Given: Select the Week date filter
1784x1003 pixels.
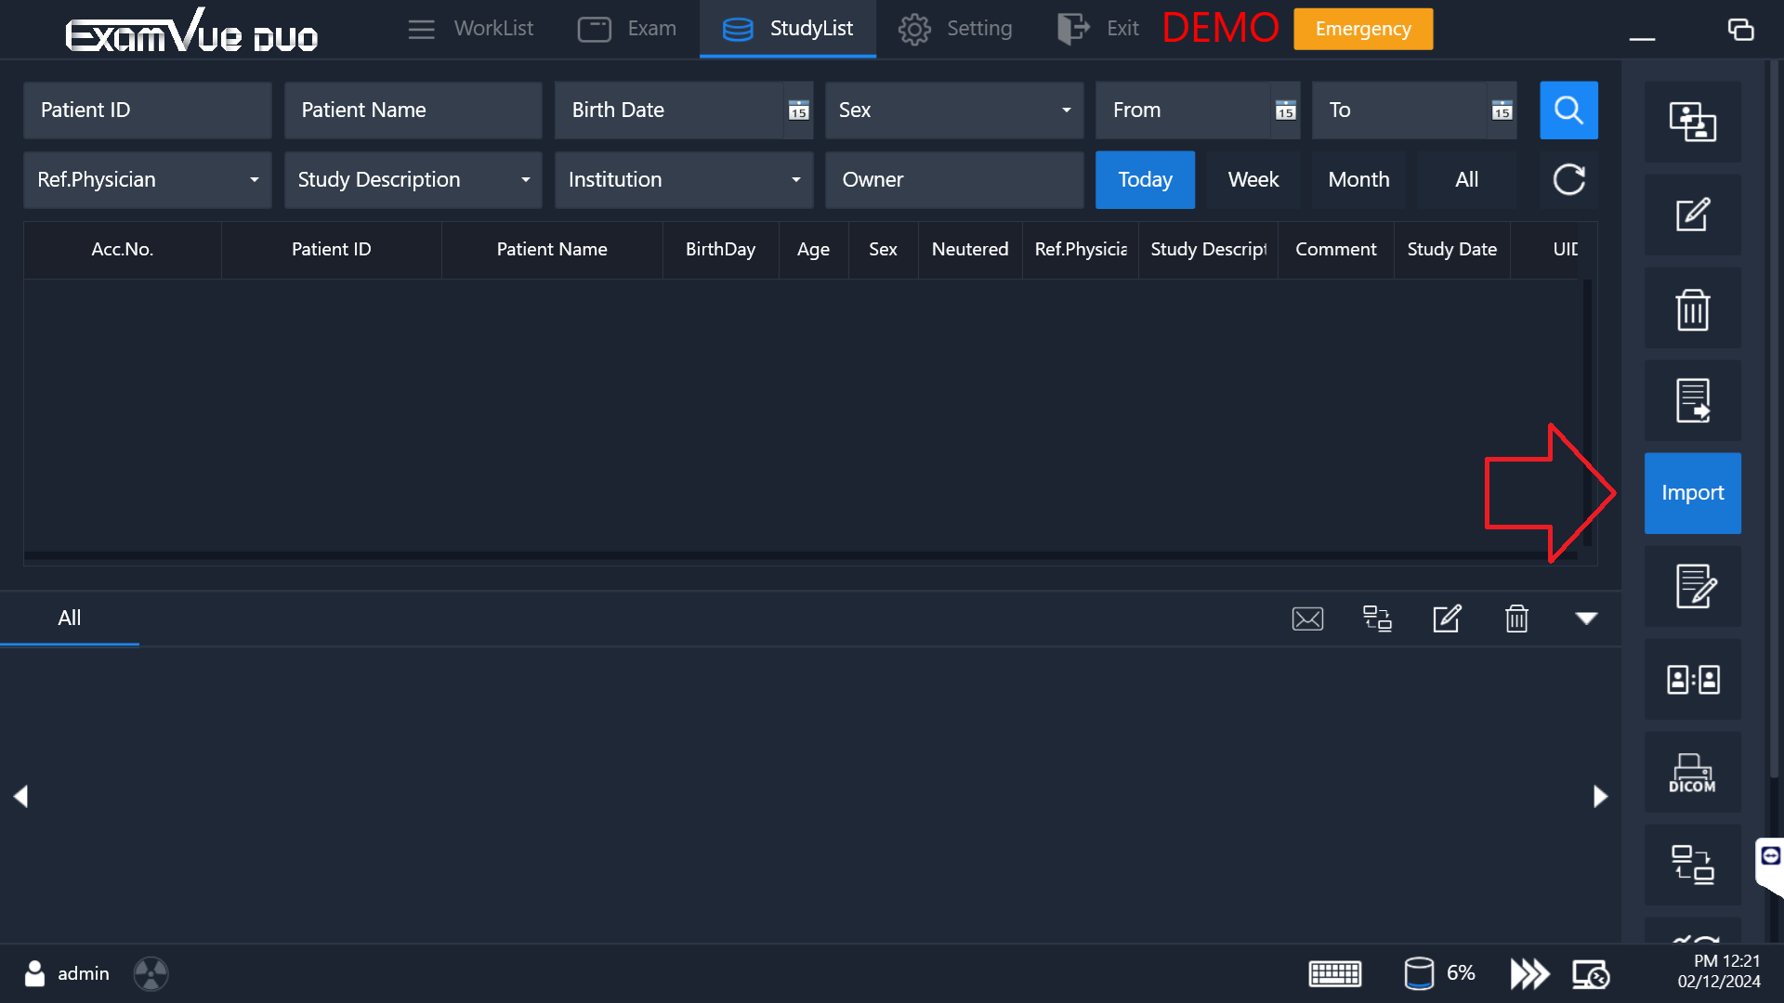Looking at the screenshot, I should coord(1253,180).
